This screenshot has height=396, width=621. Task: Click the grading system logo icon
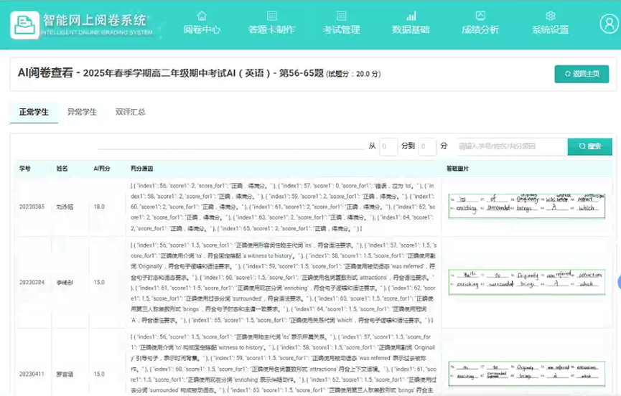click(24, 25)
